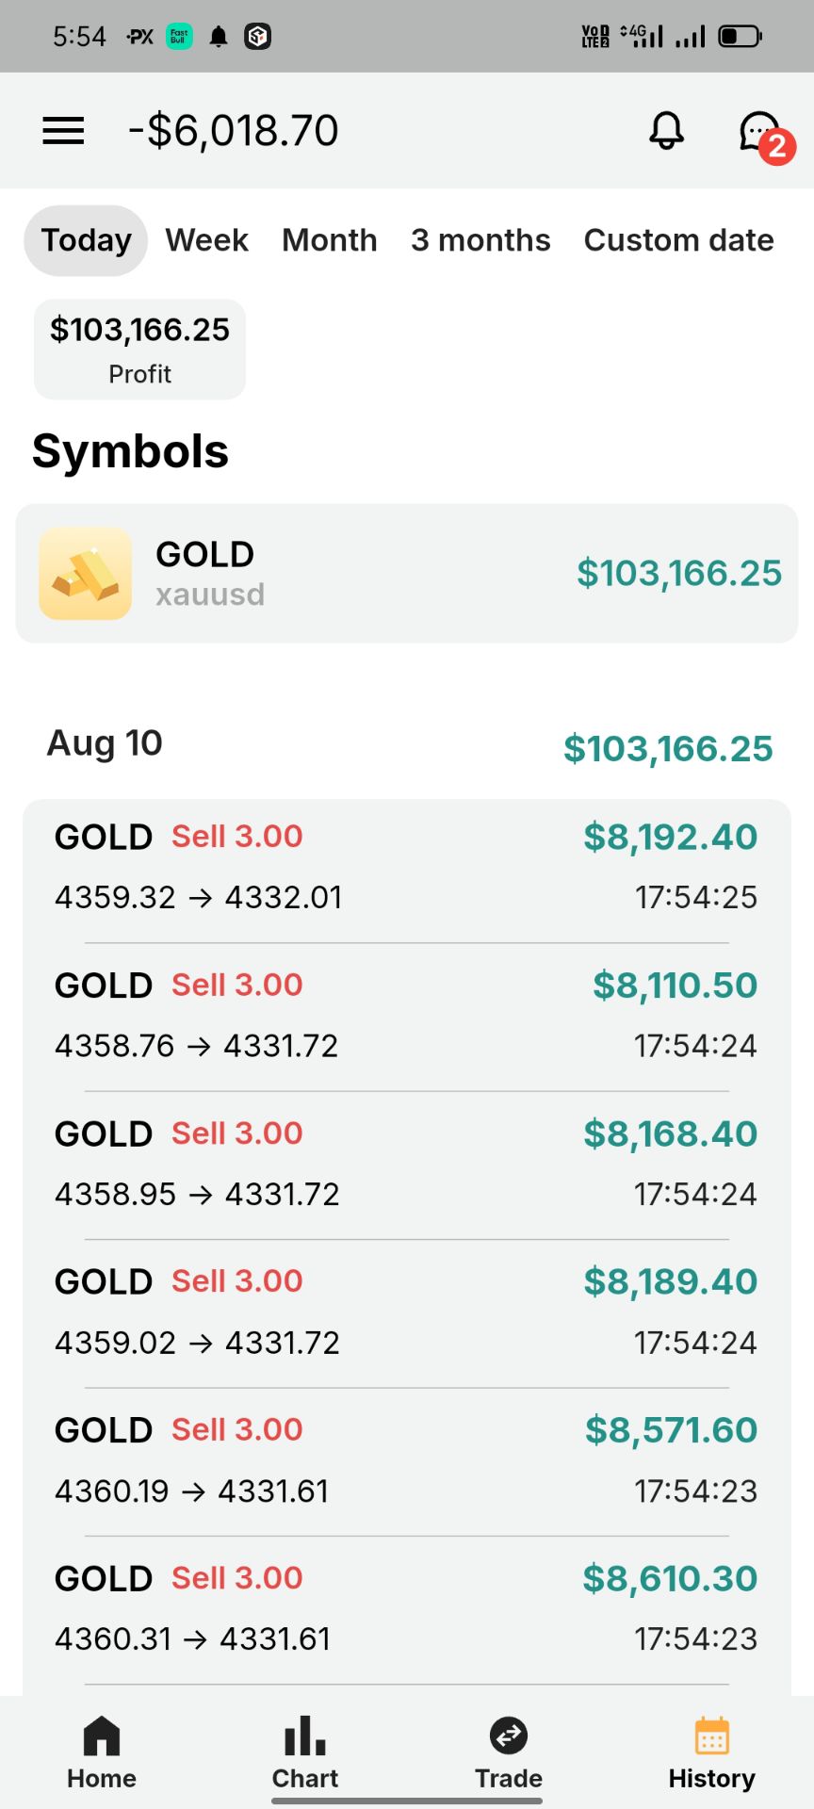Switch to Week filter
Viewport: 814px width, 1809px height.
(207, 240)
